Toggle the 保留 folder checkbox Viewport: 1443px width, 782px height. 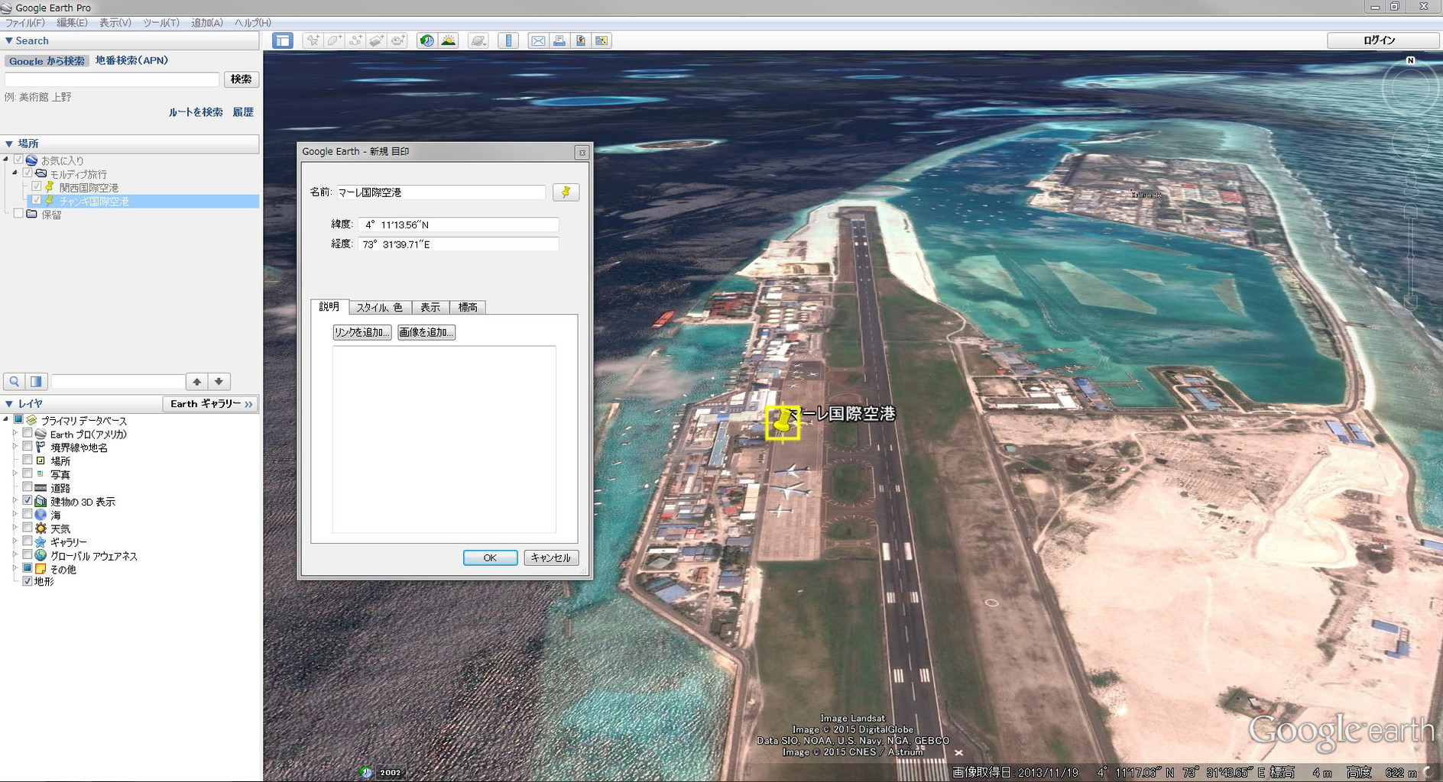(x=18, y=214)
